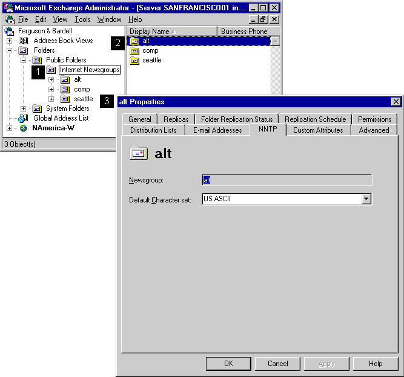Select the NNTP tab
The image size is (404, 377).
pyautogui.click(x=268, y=129)
